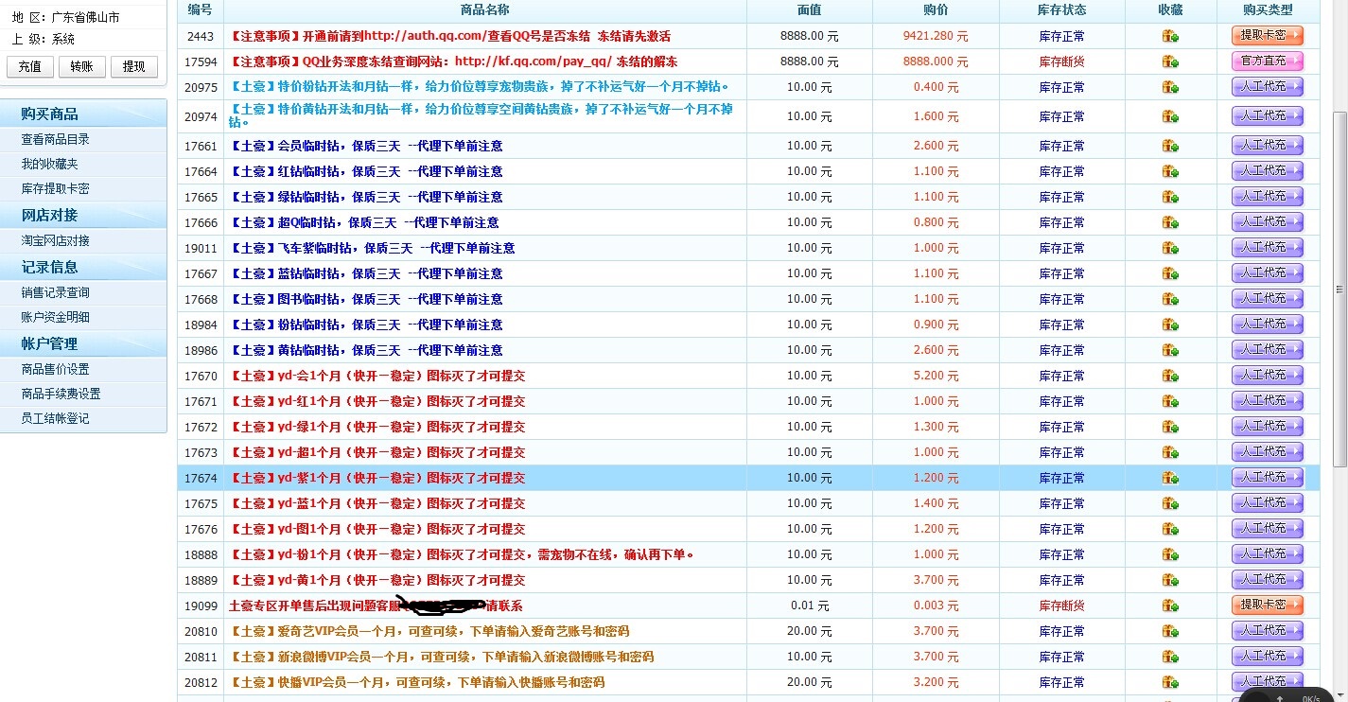Click the collect icon for item 18986

(1170, 350)
